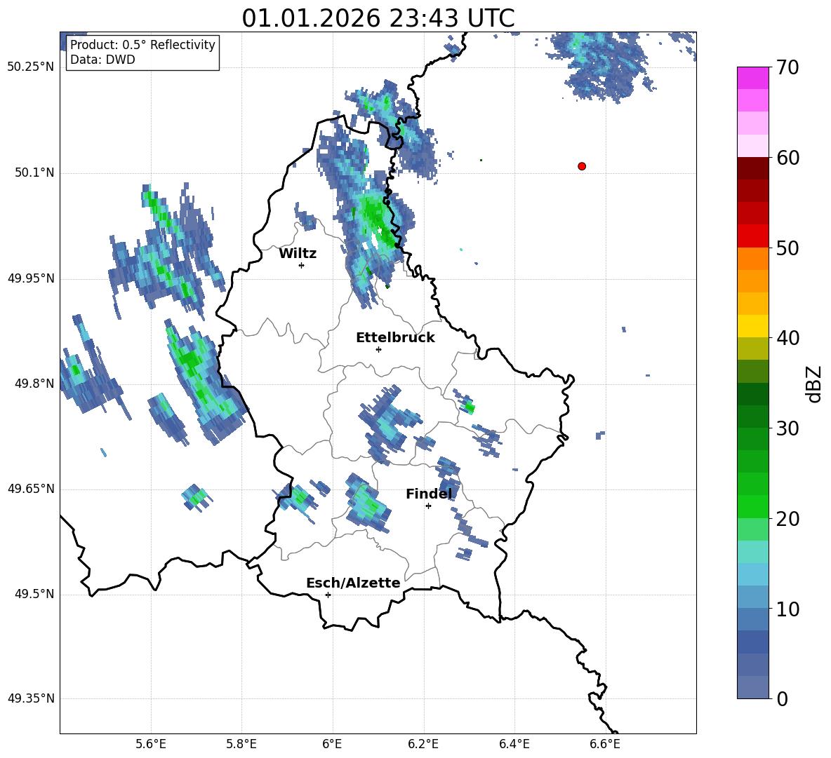The height and width of the screenshot is (758, 831).
Task: Click the 'Product: 0.5° Reflectivity' legend text
Action: [142, 44]
